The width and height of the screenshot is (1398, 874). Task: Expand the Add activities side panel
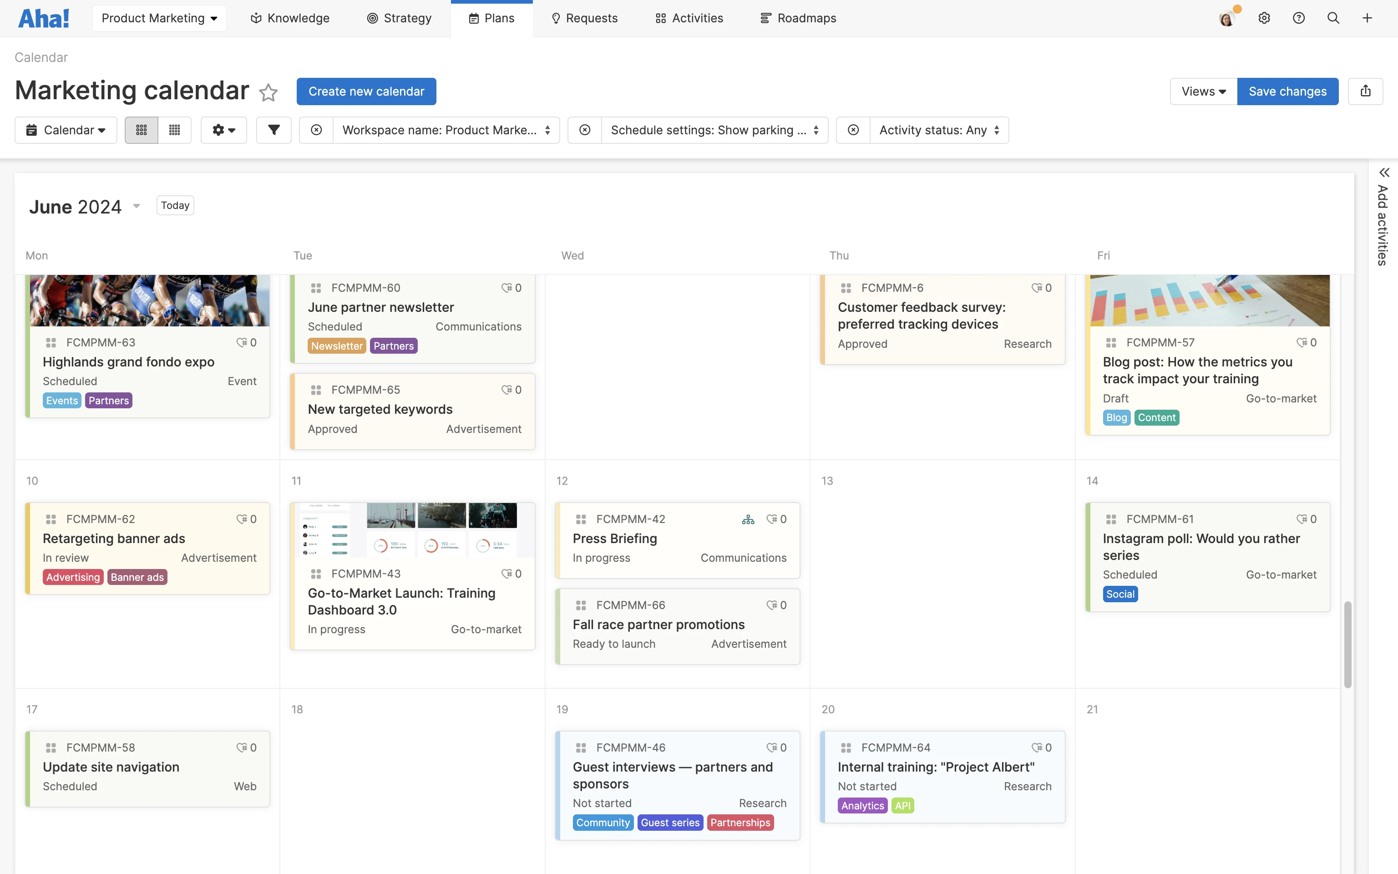coord(1383,173)
